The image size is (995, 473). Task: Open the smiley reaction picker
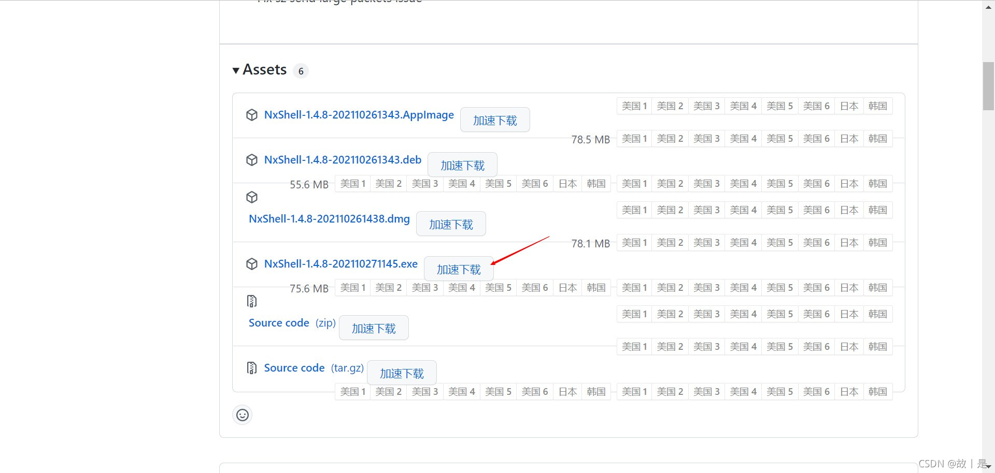click(x=243, y=415)
